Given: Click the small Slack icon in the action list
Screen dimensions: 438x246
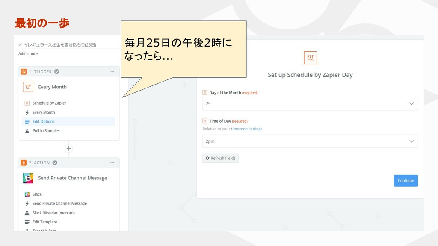Looking at the screenshot, I should coord(27,194).
